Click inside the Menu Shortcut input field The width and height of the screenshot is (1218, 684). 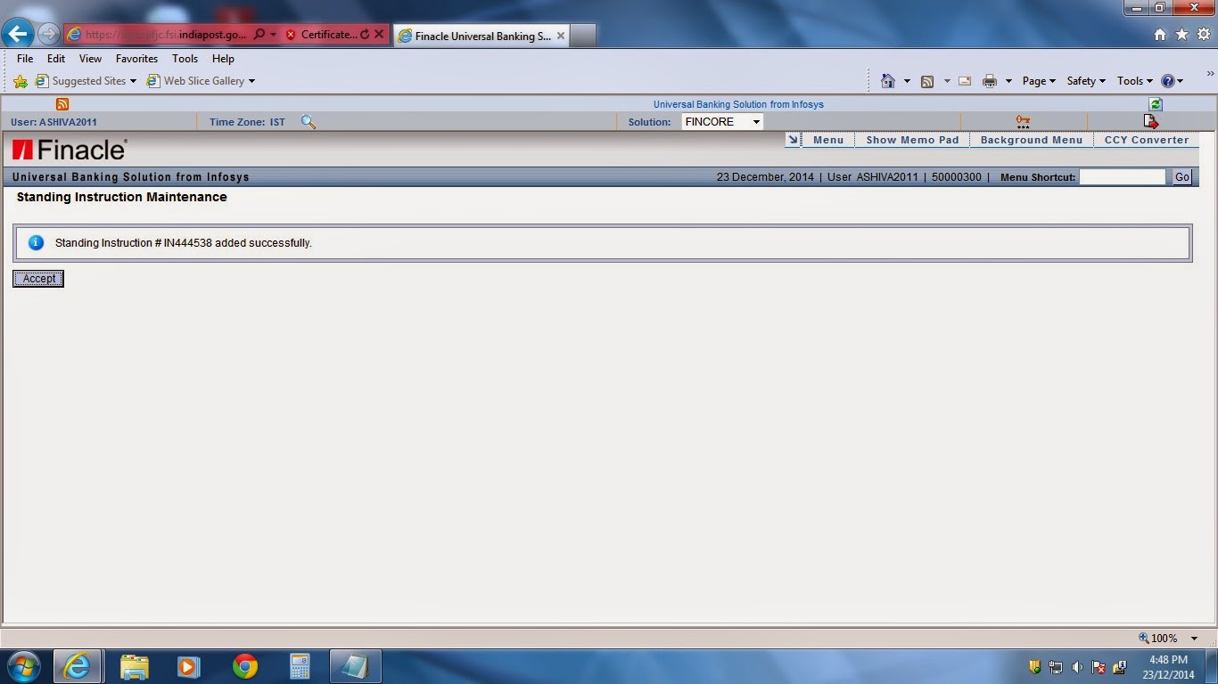tap(1124, 176)
